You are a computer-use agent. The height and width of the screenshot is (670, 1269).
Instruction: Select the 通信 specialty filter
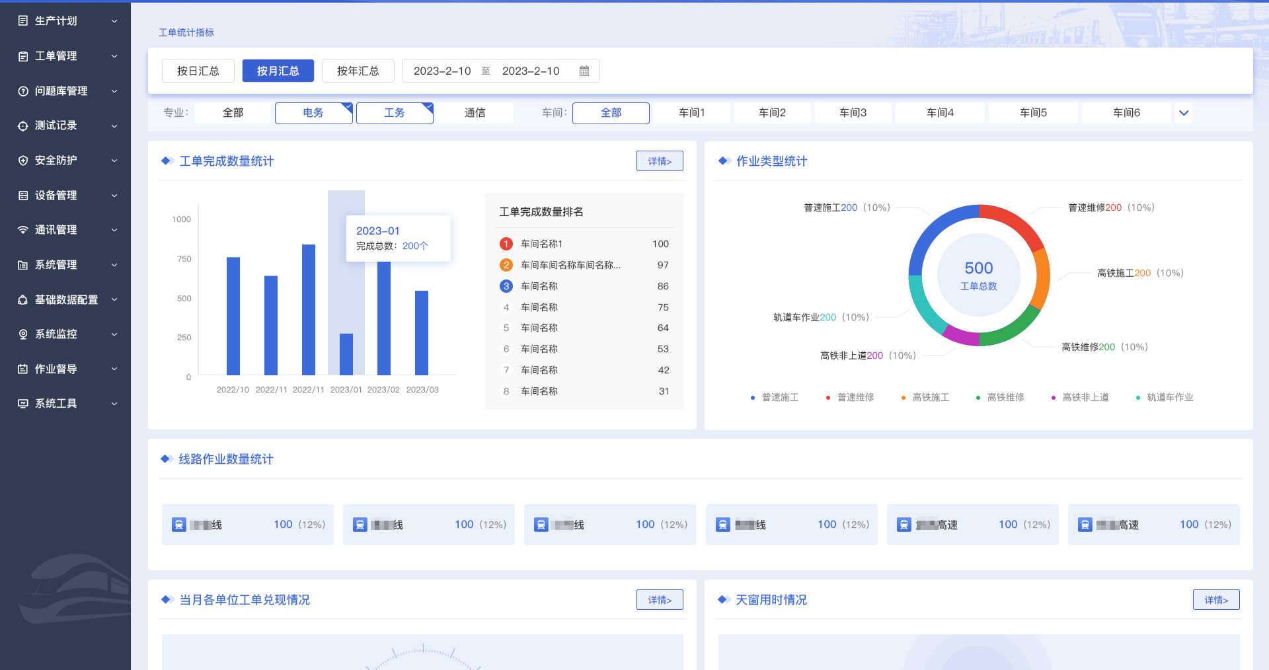click(475, 113)
